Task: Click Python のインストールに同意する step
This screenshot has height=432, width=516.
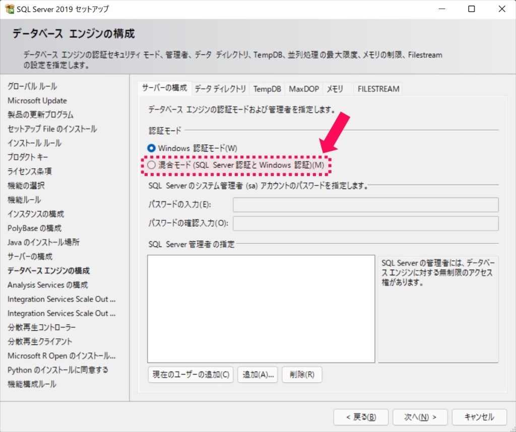Action: pyautogui.click(x=58, y=370)
